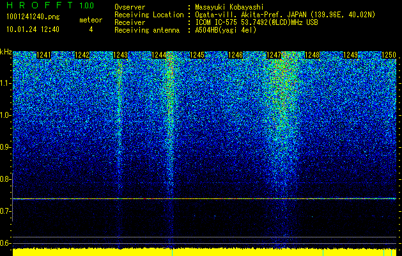Click the Receiving antenna field label
402x256 pixels.
(147, 30)
